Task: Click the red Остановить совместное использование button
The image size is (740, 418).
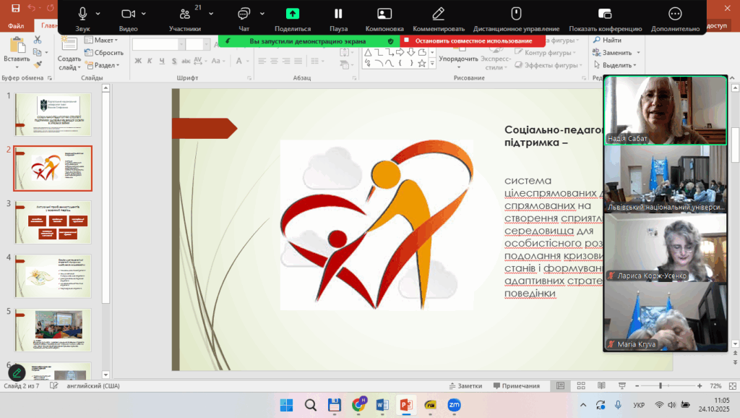Action: point(473,41)
